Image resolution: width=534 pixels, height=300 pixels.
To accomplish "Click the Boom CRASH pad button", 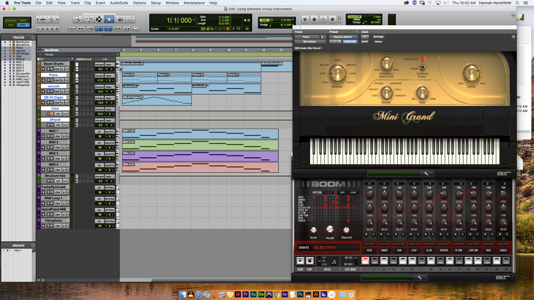I will pos(503,250).
